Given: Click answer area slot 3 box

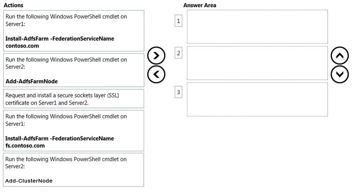Looking at the screenshot, I should pos(257,100).
